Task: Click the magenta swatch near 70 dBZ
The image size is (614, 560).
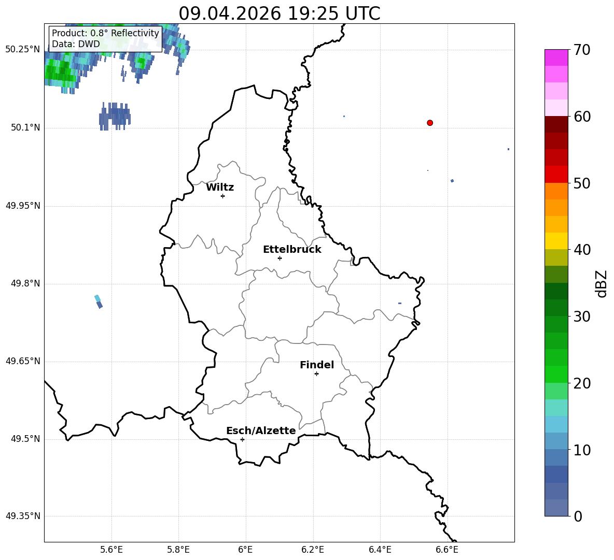Action: point(556,58)
